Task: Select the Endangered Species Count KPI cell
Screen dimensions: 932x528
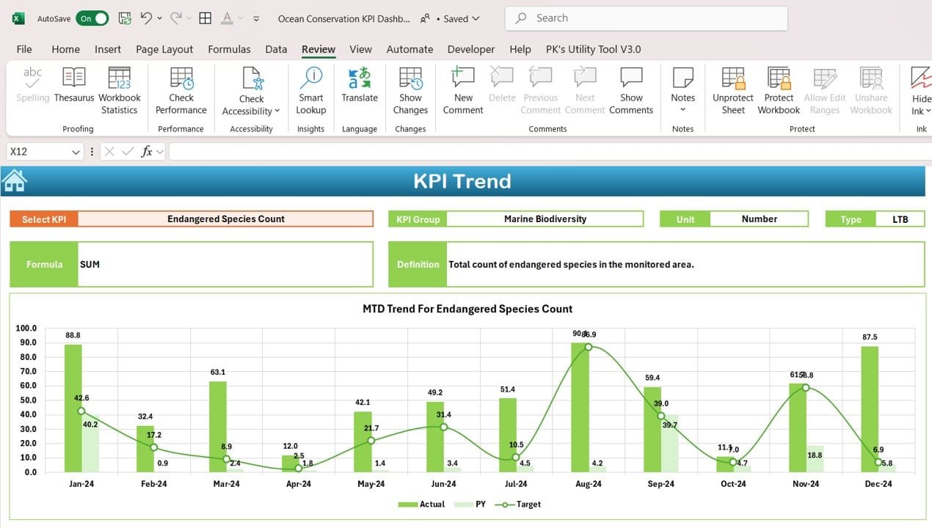Action: pos(225,219)
